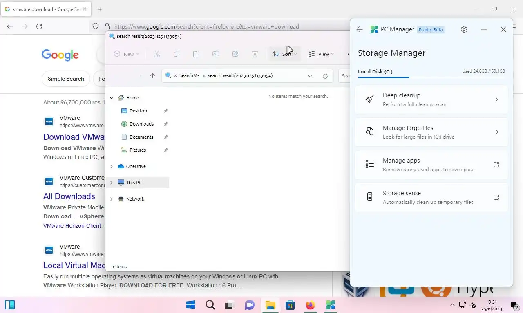Click the Copy icon in Explorer toolbar
Viewport: 523px width, 313px height.
tap(177, 54)
